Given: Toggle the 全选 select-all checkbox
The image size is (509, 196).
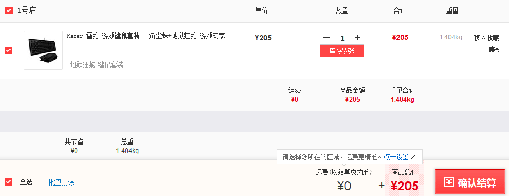Looking at the screenshot, I should (8, 182).
